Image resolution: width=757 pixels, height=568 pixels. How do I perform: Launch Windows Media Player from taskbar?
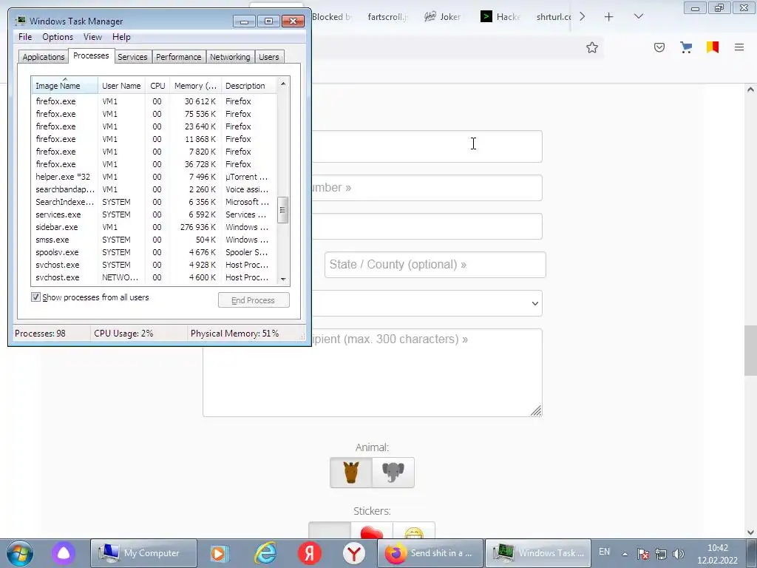(x=220, y=553)
